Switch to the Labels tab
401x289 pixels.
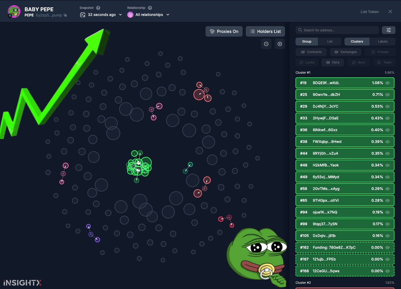[383, 41]
